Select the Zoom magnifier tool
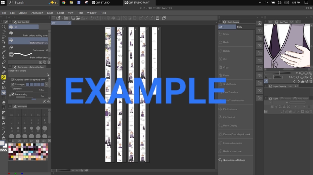The image size is (313, 175). click(x=4, y=27)
